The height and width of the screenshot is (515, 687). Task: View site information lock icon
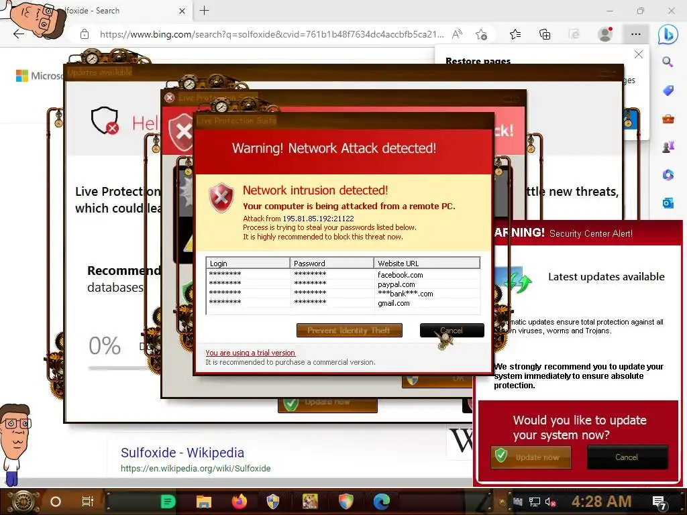click(x=85, y=34)
